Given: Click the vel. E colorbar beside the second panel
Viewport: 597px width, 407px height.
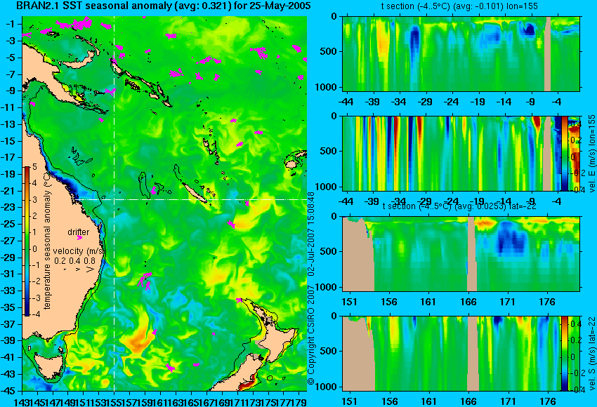Looking at the screenshot, I should 565,153.
